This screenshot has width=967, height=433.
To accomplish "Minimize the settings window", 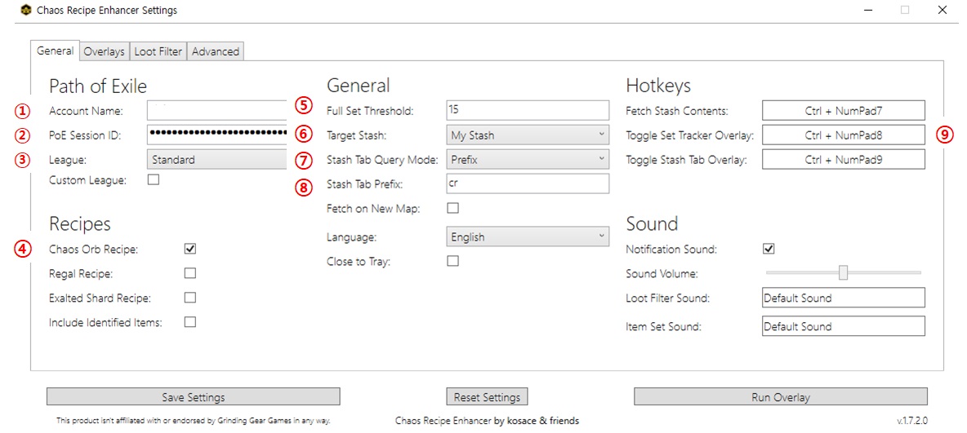I will pyautogui.click(x=869, y=10).
